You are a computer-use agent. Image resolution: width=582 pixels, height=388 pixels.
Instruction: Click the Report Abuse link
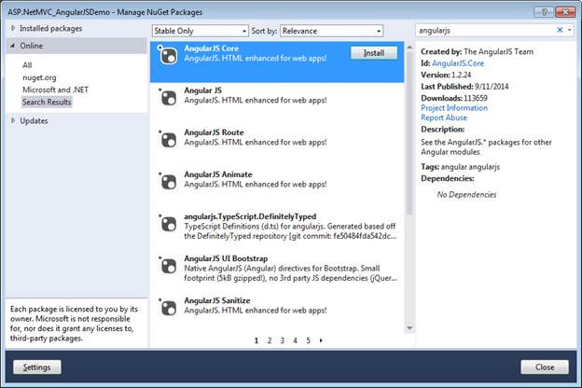coord(444,118)
